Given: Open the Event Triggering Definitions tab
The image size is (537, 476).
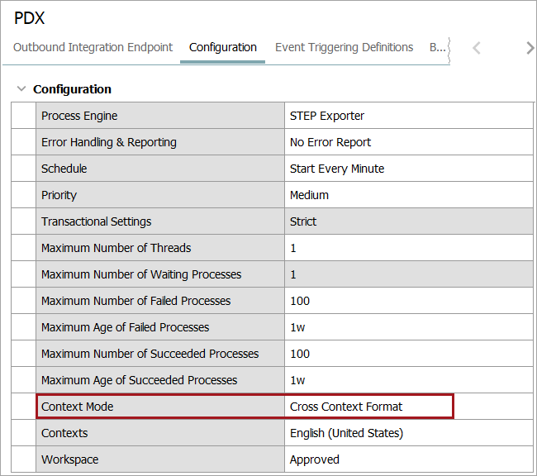Looking at the screenshot, I should click(344, 47).
